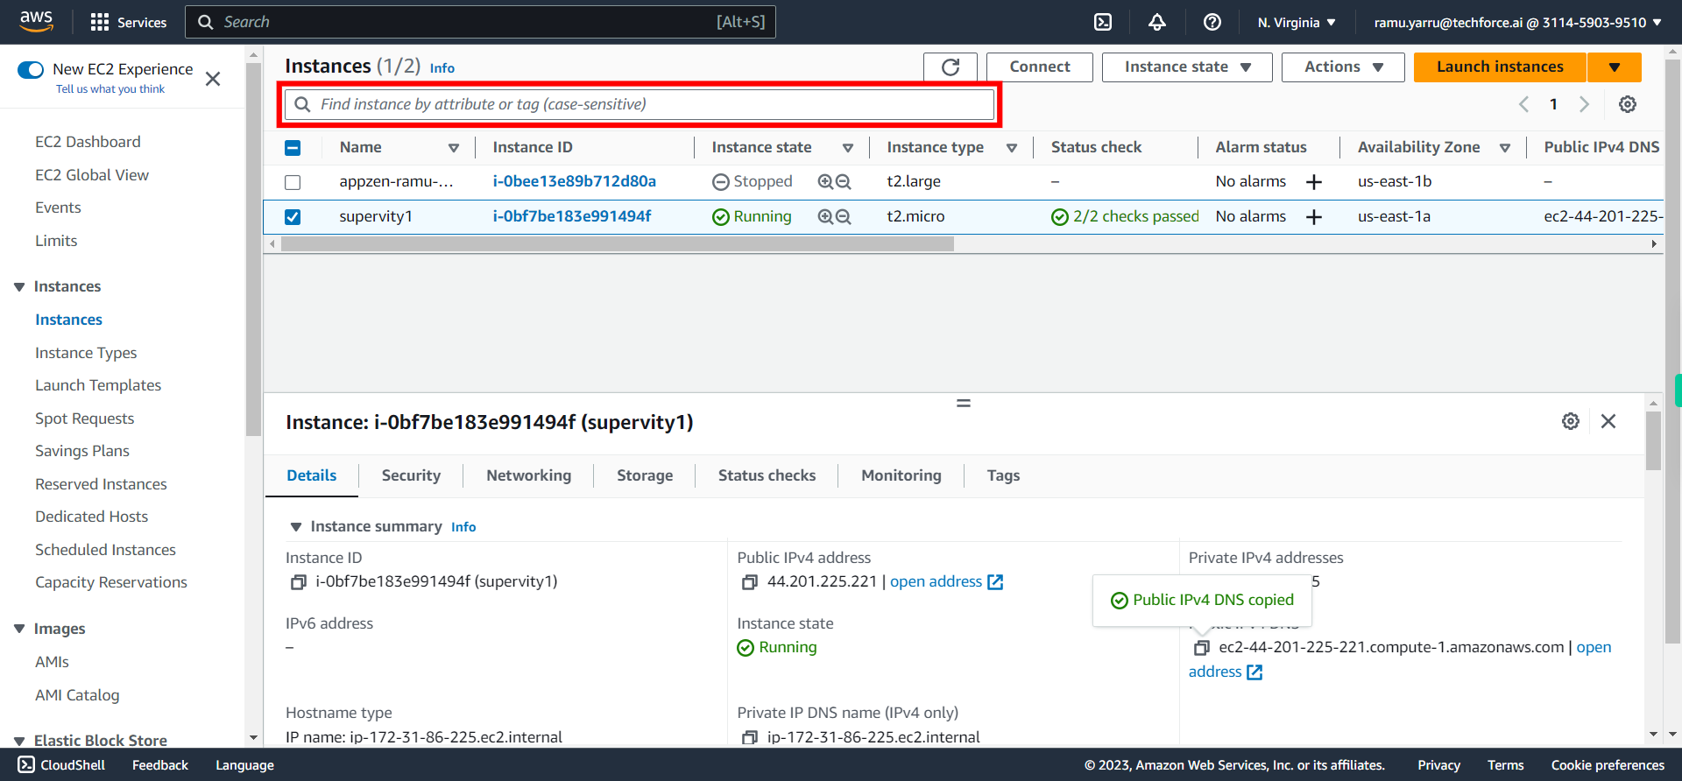This screenshot has height=781, width=1682.
Task: Collapse the Instances sidebar section
Action: 19,287
